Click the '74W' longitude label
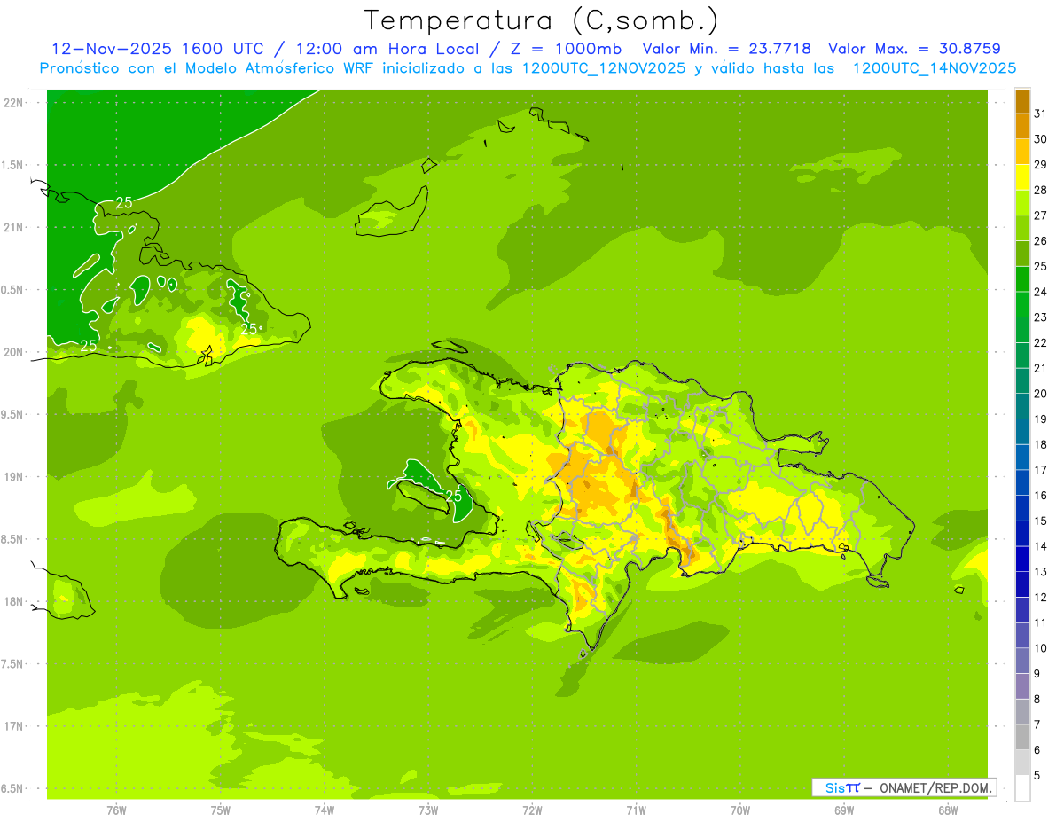The width and height of the screenshot is (1064, 822). [x=324, y=810]
